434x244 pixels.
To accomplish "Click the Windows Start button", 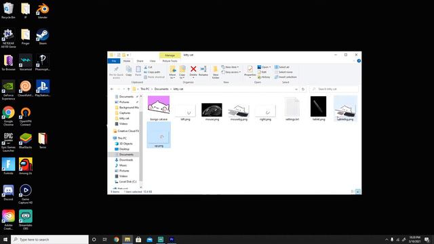I will coord(5,239).
